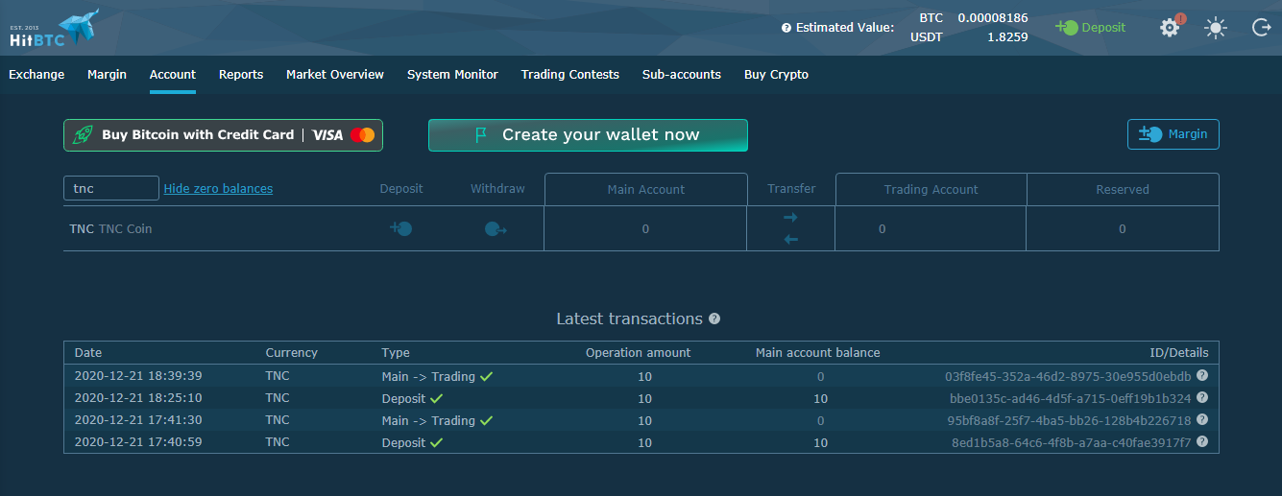Screen dimensions: 1282x496
Task: Click transaction ID 8ed1b5a8-64c6-4f8b-a7aa-c40fae3917f7
Action: tap(1072, 442)
